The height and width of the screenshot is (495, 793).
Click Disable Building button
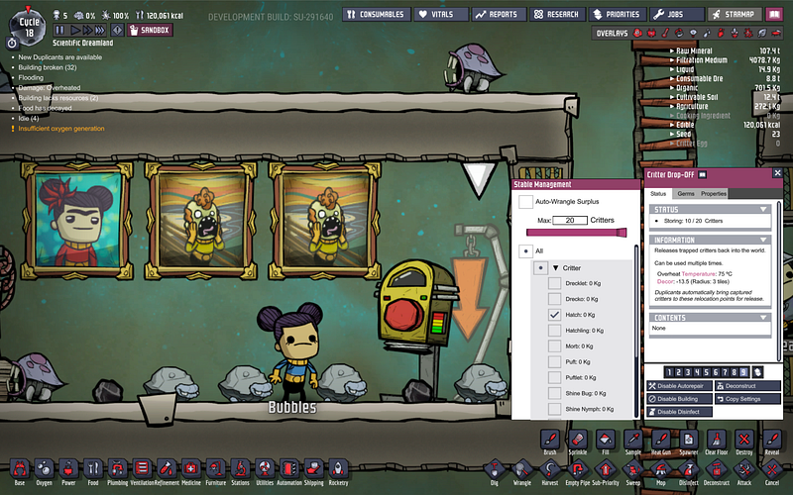click(x=679, y=399)
